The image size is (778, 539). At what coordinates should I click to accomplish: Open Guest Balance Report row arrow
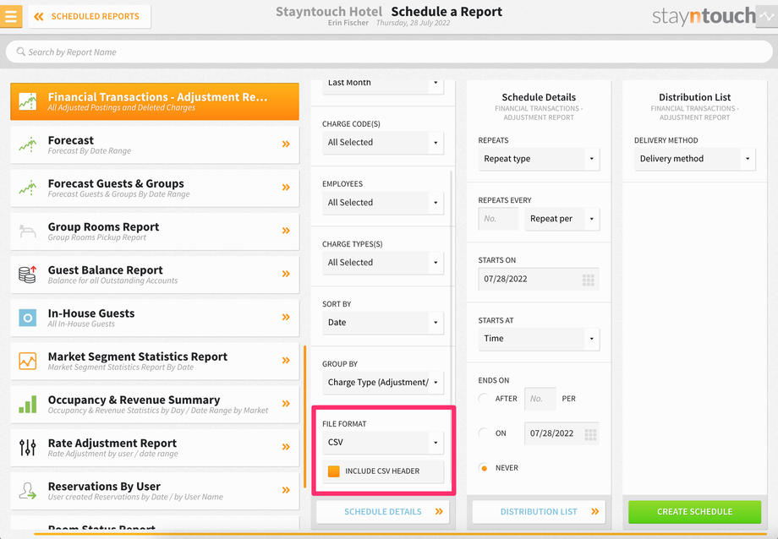pos(286,274)
